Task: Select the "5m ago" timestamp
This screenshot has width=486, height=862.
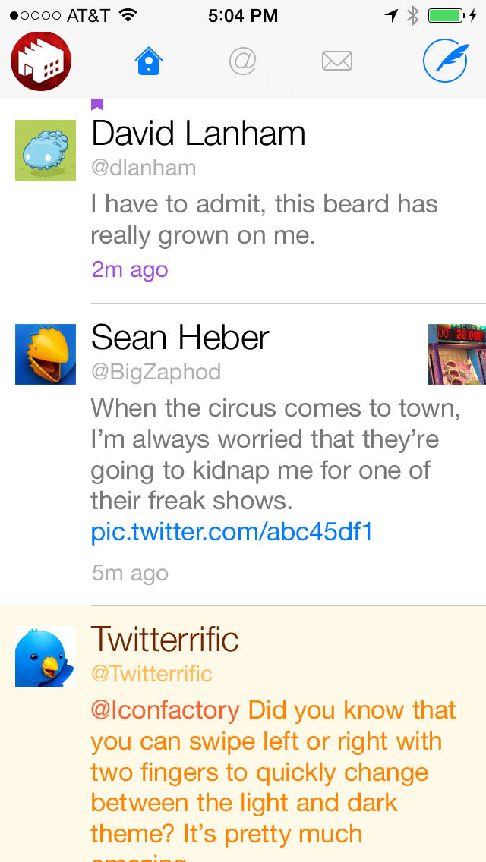Action: 130,573
